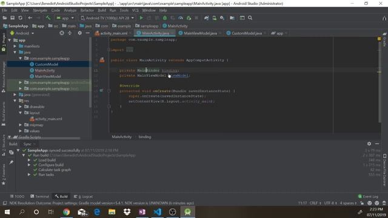Open the VCS menu

[x=135, y=10]
